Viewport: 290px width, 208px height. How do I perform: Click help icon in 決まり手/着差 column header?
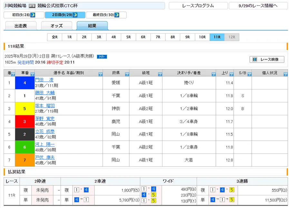click(214, 74)
